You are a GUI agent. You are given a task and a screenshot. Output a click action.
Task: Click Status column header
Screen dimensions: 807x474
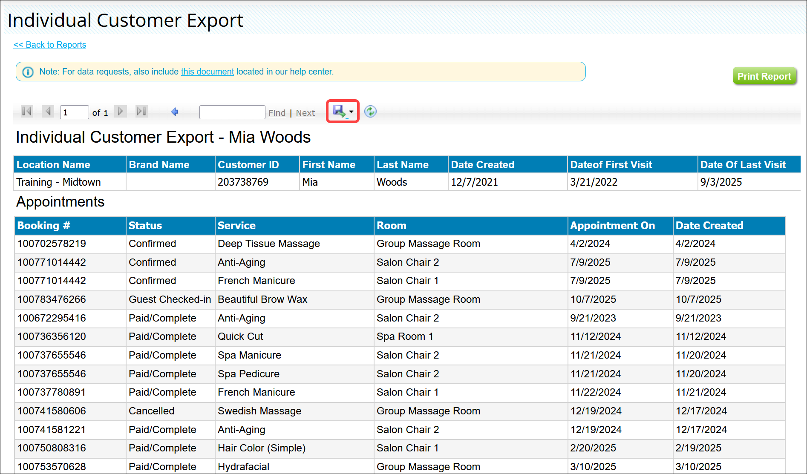click(x=170, y=226)
